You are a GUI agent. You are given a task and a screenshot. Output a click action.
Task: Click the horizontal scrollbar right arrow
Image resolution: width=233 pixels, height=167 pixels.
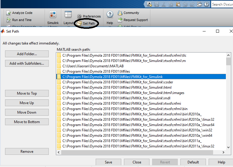click(223, 152)
